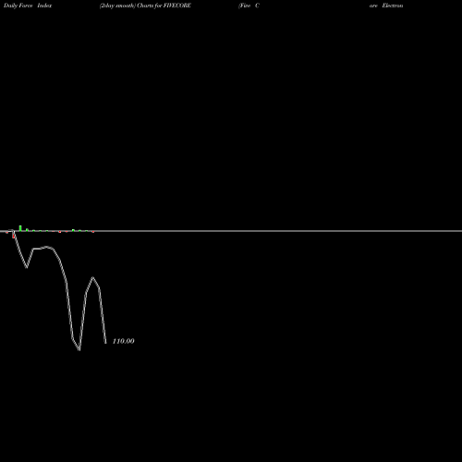Click the 'Daily Force Index' title text
This screenshot has width=462, height=462.
click(x=28, y=6)
